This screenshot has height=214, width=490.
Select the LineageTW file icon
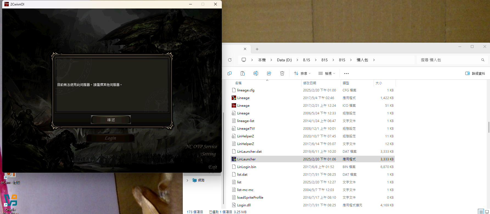[x=234, y=128]
